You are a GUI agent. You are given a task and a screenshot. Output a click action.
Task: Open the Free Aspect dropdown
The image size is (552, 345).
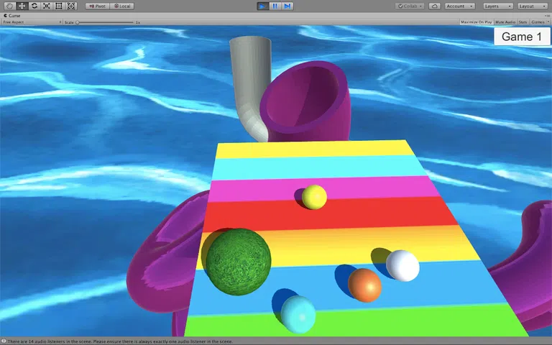[x=32, y=22]
